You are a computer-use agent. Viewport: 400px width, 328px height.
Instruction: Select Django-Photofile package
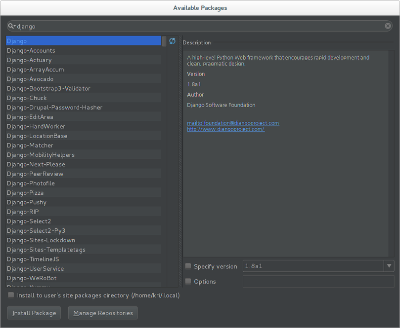[84, 183]
